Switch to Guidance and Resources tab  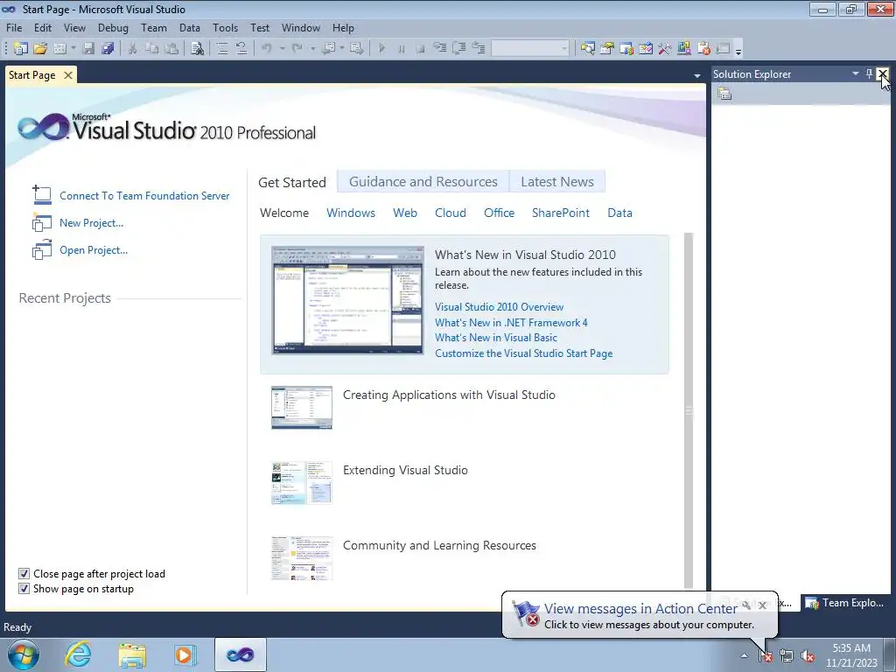click(x=423, y=182)
